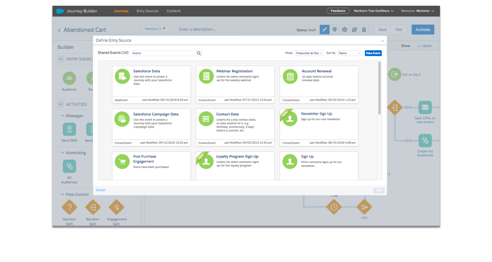Click the Contact Date event icon
The width and height of the screenshot is (492, 262).
pyautogui.click(x=206, y=119)
